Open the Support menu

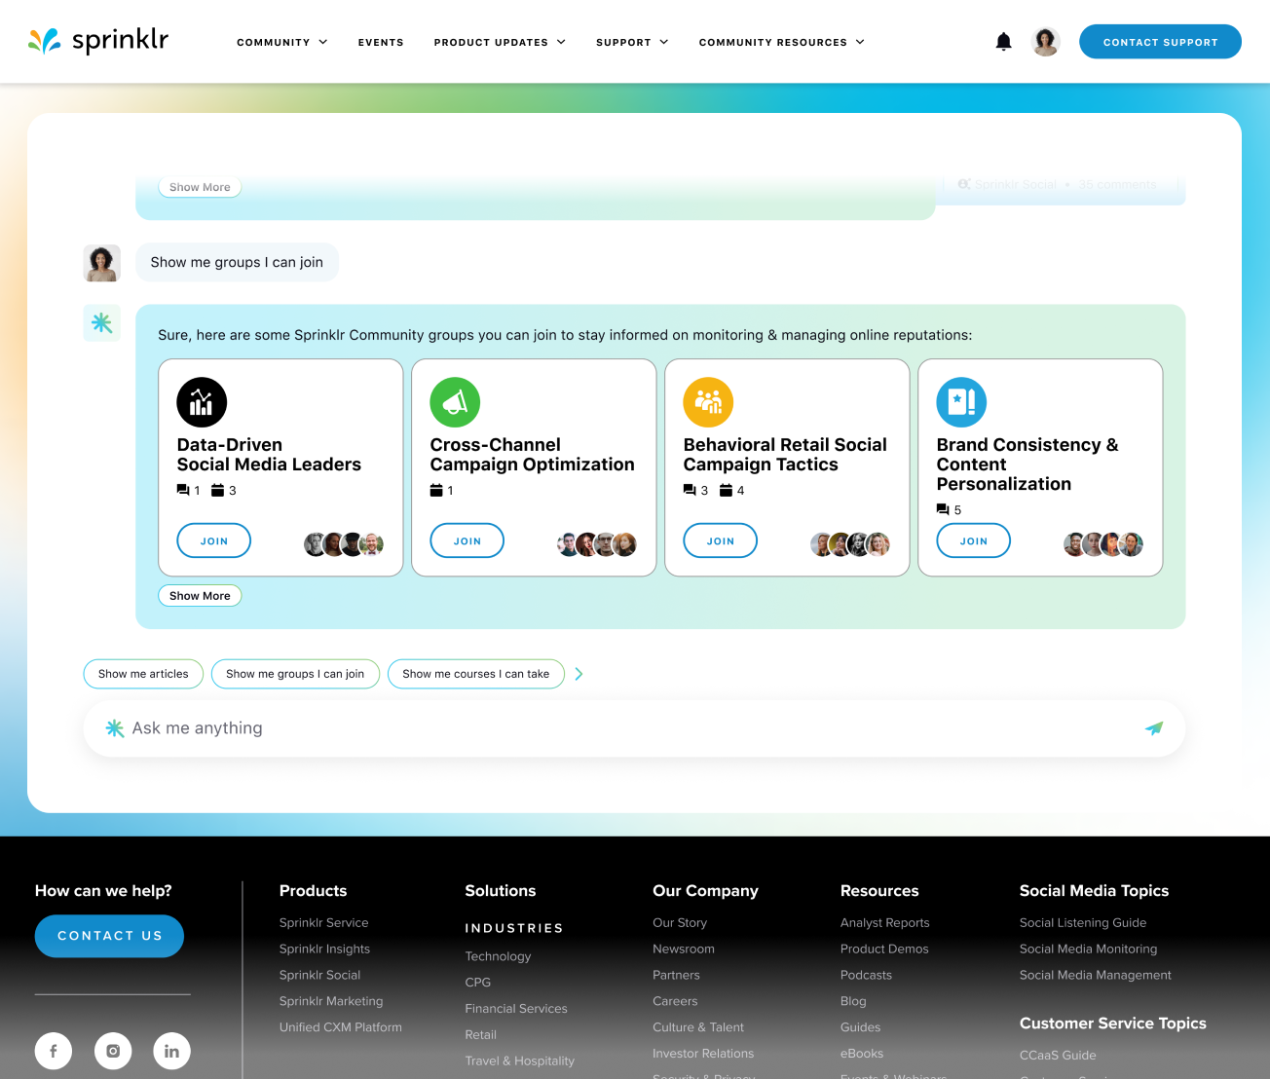click(632, 42)
